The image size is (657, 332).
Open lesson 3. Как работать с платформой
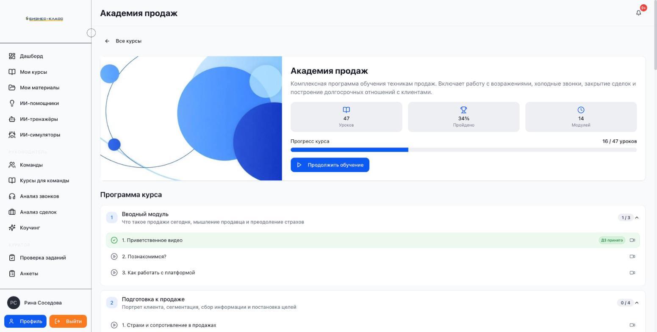[373, 273]
